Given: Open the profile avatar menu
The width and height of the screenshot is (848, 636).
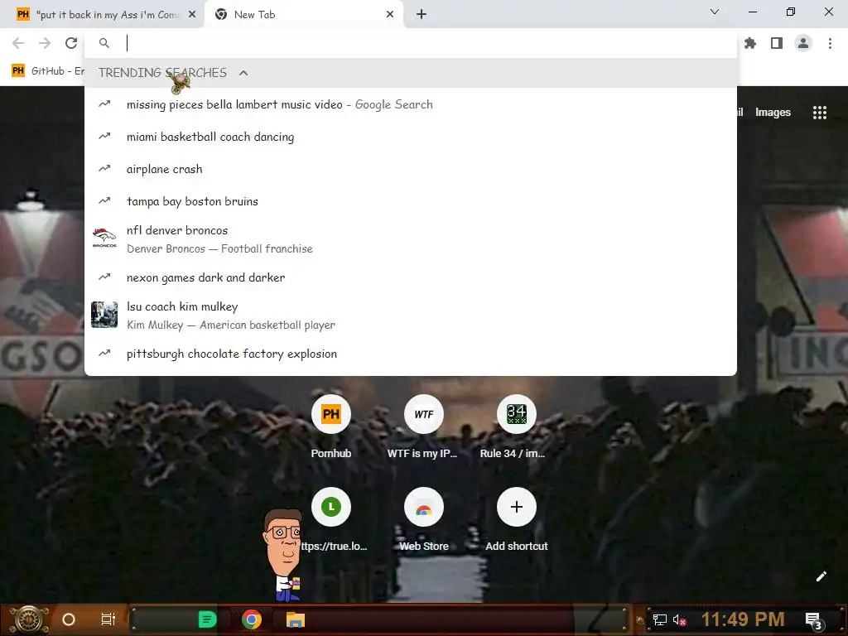Looking at the screenshot, I should tap(803, 43).
